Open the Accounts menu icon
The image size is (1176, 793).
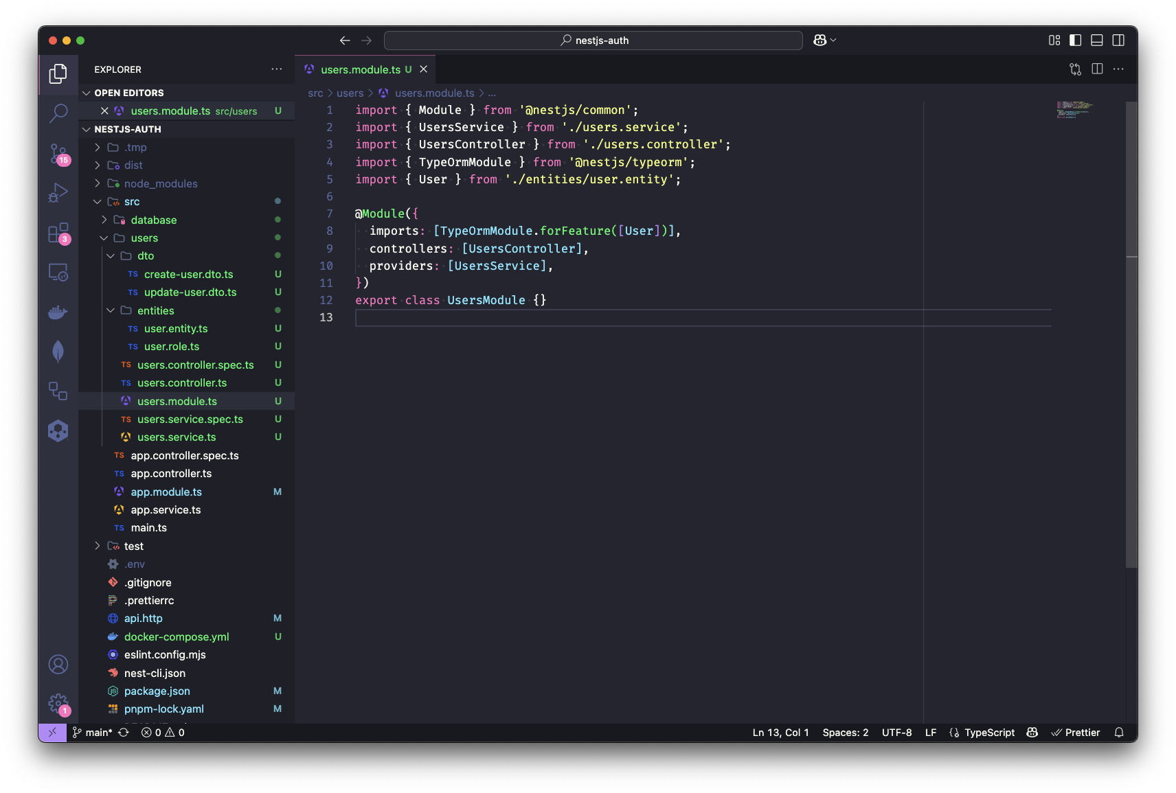[58, 665]
